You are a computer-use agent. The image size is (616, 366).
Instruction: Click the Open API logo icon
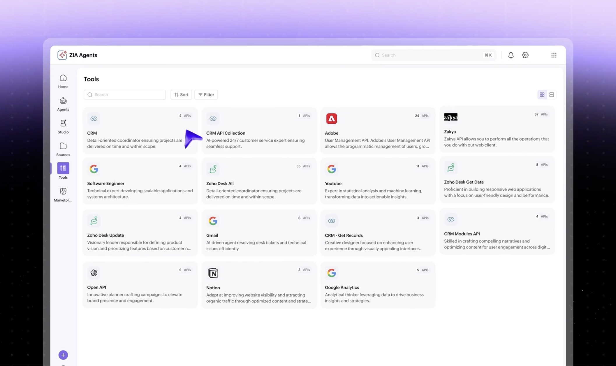point(94,273)
